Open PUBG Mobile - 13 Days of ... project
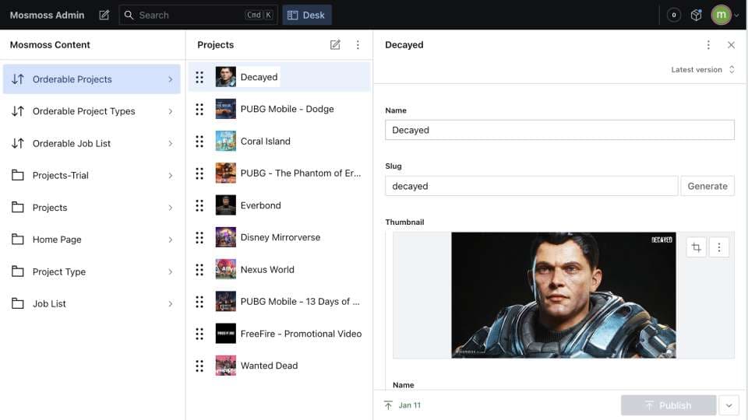 (x=279, y=302)
